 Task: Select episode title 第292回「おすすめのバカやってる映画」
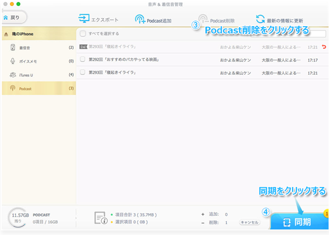(x=124, y=60)
